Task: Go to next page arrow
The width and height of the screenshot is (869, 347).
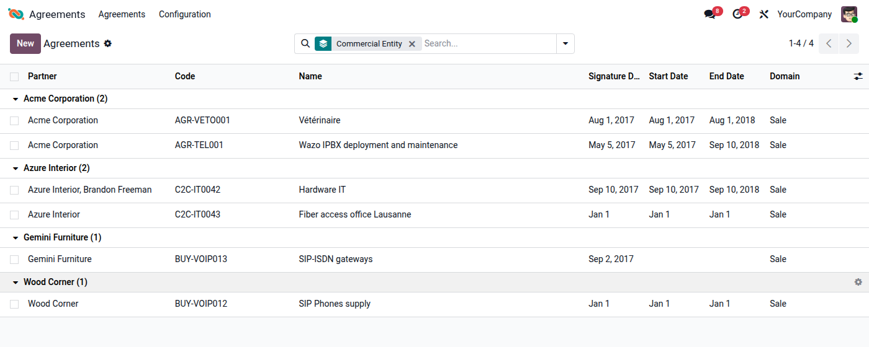Action: [849, 43]
